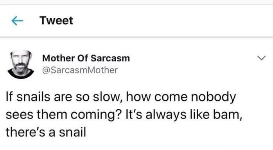Tap the Tweet header title
This screenshot has height=150, width=273.
point(56,21)
